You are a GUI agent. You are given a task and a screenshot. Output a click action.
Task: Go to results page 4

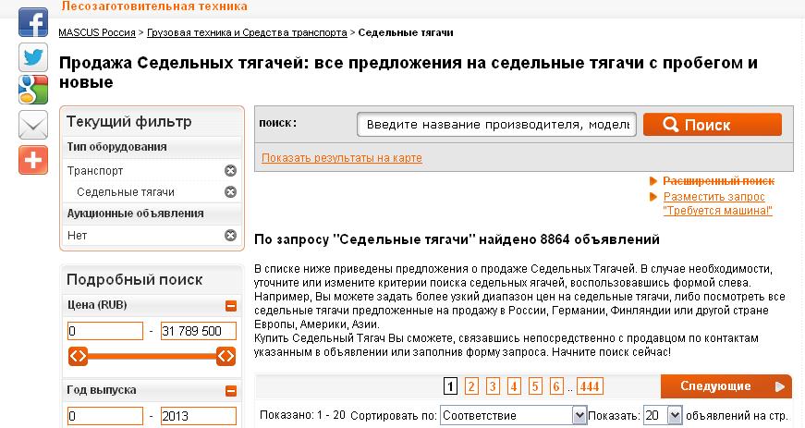[514, 385]
